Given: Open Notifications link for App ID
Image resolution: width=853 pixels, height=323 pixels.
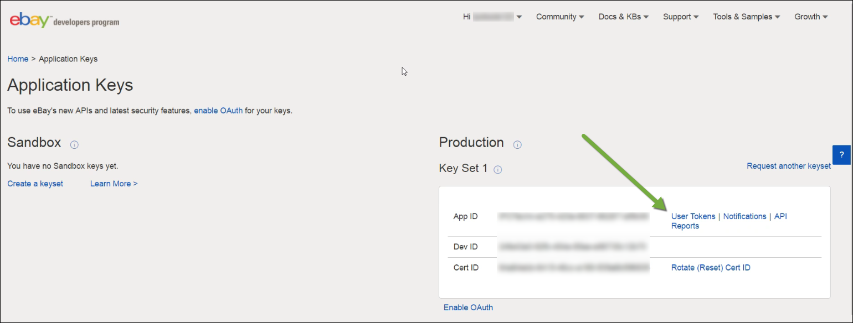Looking at the screenshot, I should [744, 216].
